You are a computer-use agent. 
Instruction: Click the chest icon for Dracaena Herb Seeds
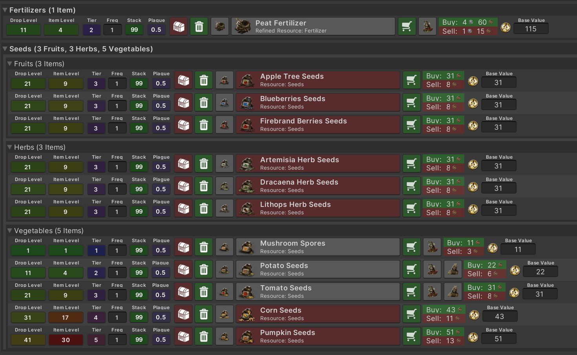tap(183, 186)
